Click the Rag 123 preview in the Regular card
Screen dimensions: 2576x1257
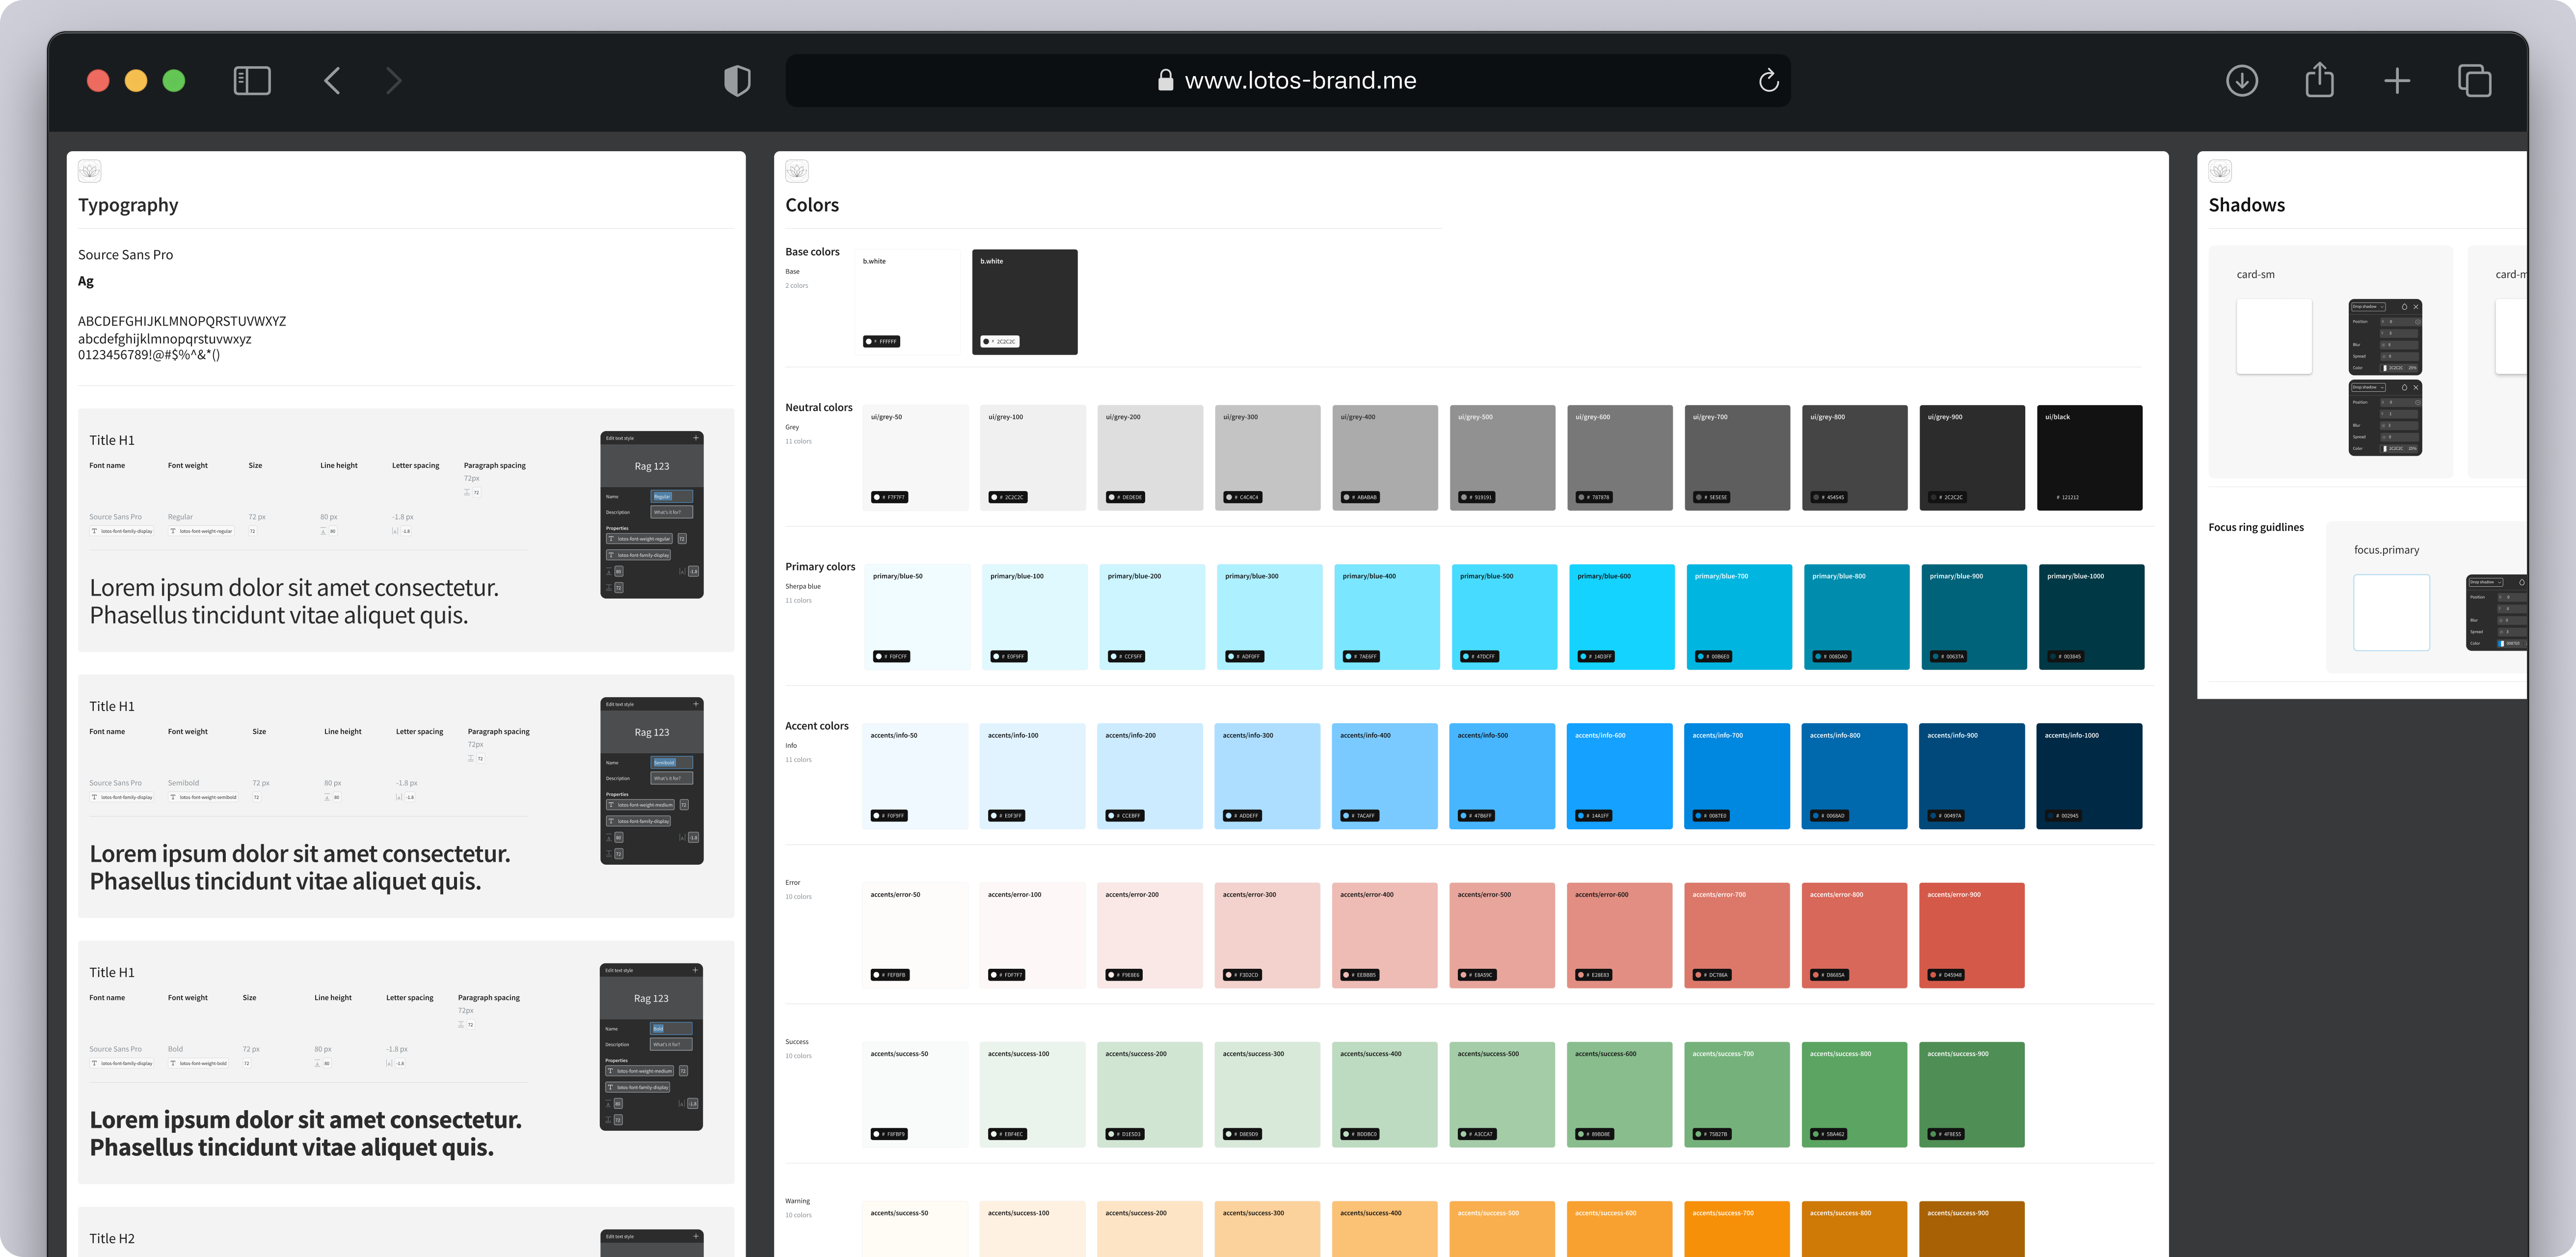tap(652, 466)
